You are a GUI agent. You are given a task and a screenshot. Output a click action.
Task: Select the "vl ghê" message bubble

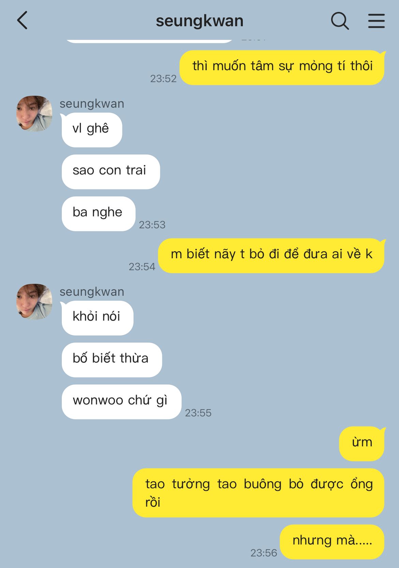92,130
